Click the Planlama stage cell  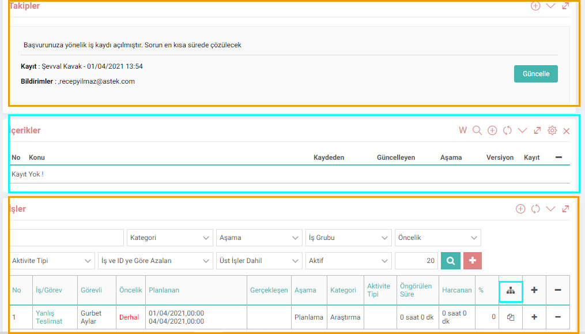(308, 317)
